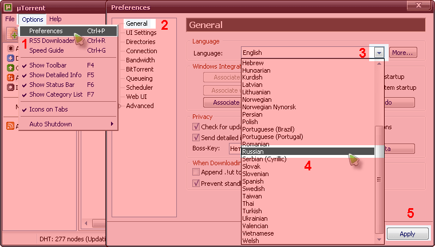Viewport: 435px width, 247px height.
Task: Open Speed Guide menu entry
Action: click(68, 50)
